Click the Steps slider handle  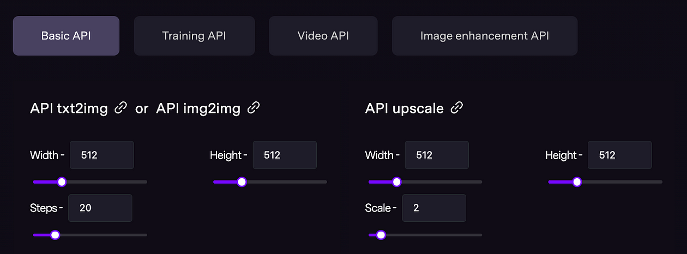click(55, 235)
